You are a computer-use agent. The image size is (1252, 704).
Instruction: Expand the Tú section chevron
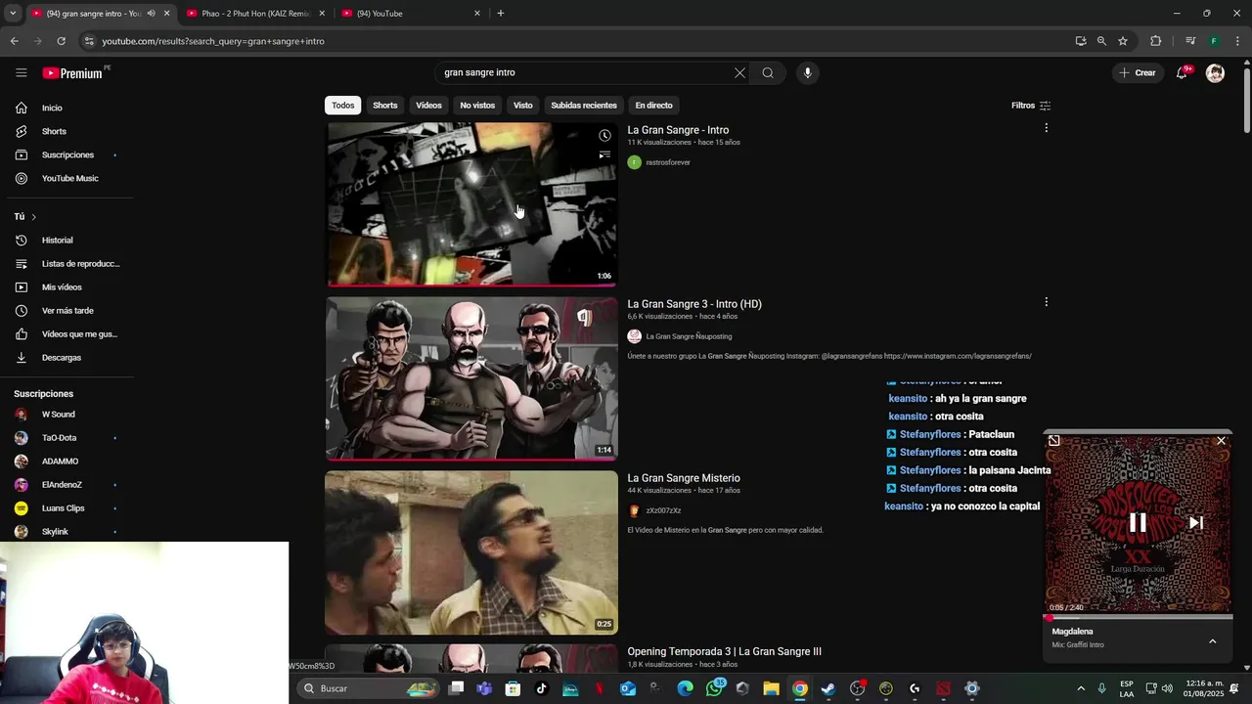[x=33, y=216]
